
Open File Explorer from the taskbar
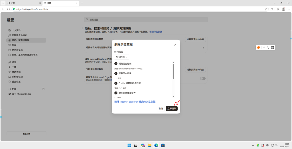(149, 145)
